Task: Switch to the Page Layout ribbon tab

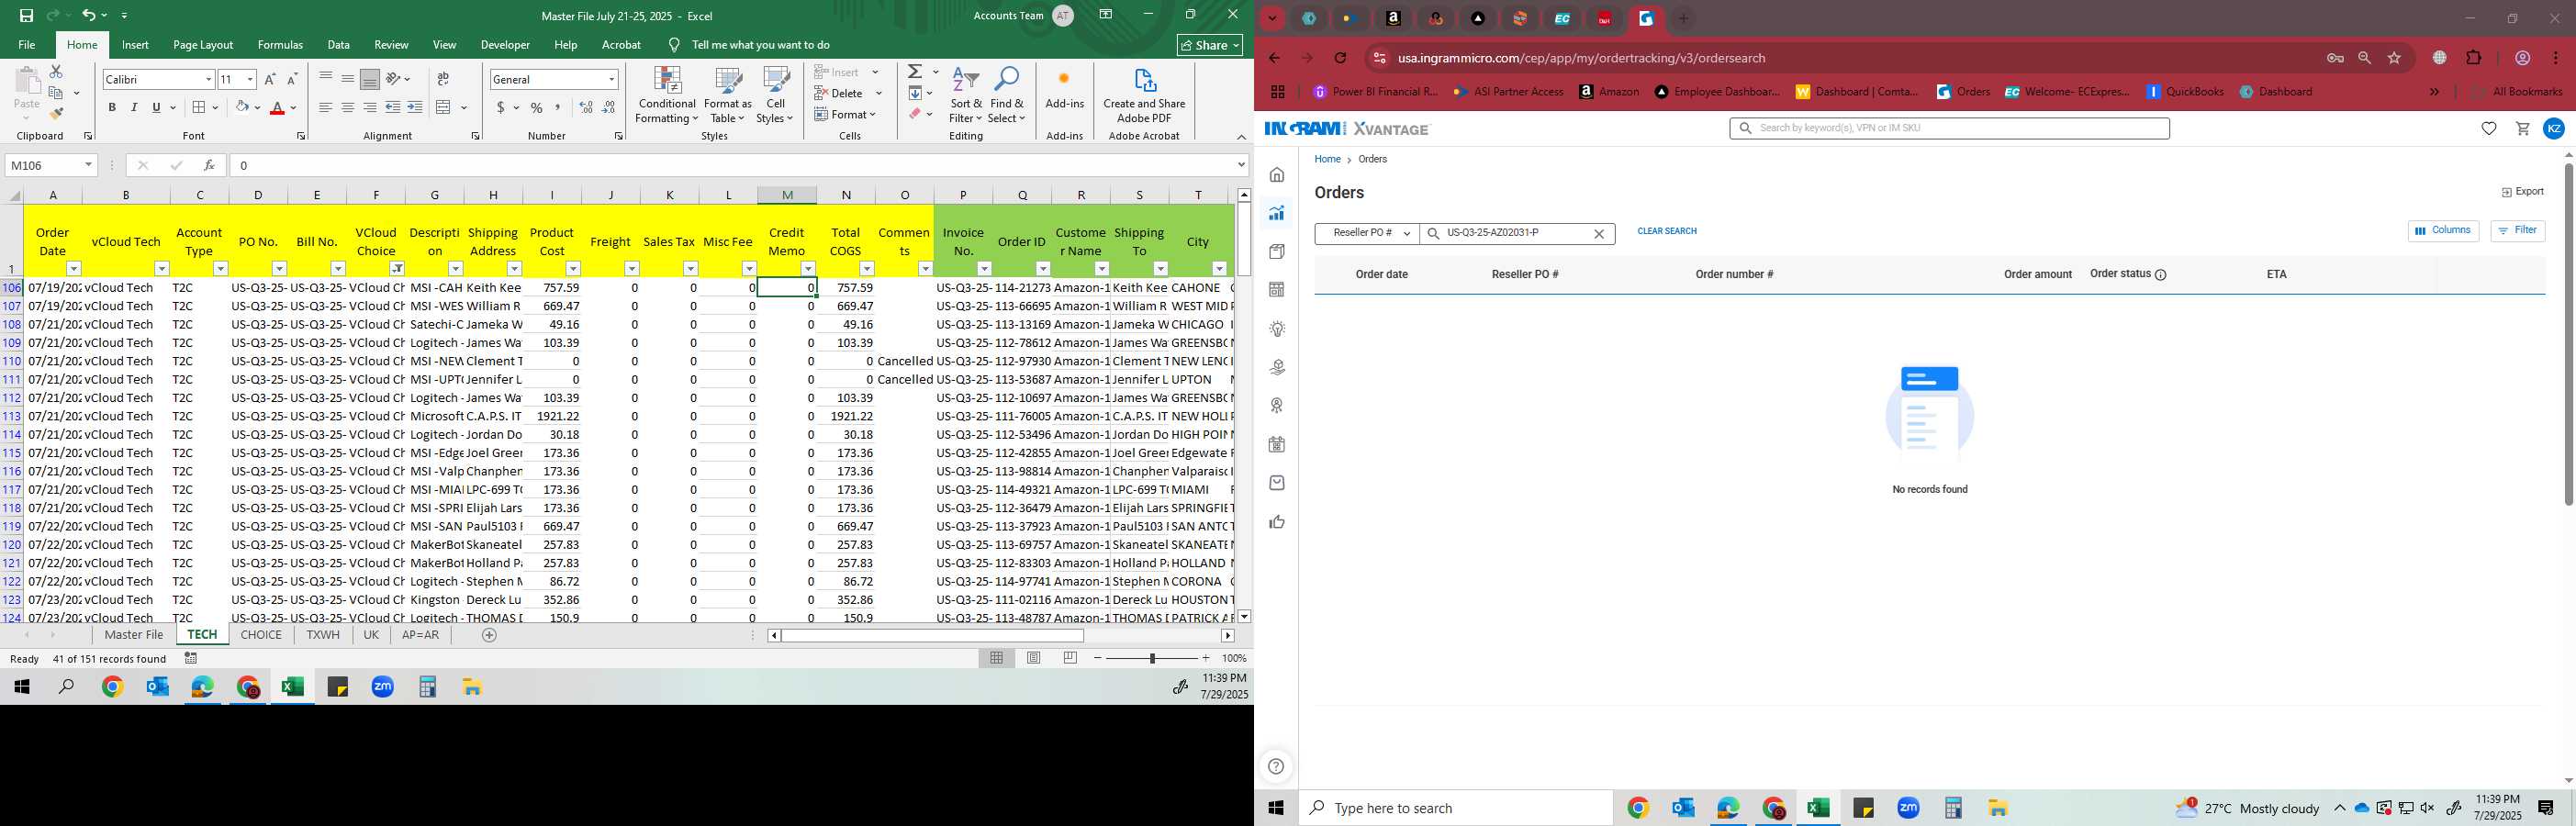Action: [x=203, y=45]
